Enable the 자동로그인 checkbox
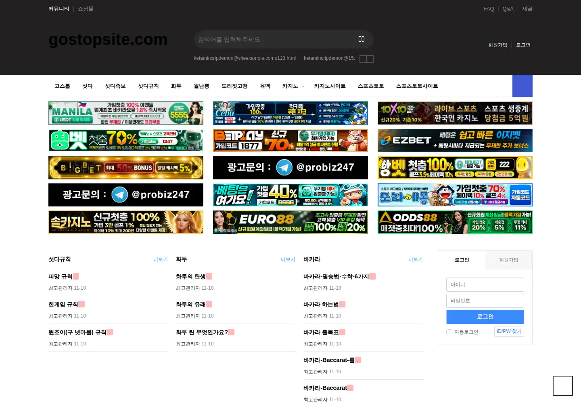This screenshot has height=404, width=581. click(x=449, y=332)
